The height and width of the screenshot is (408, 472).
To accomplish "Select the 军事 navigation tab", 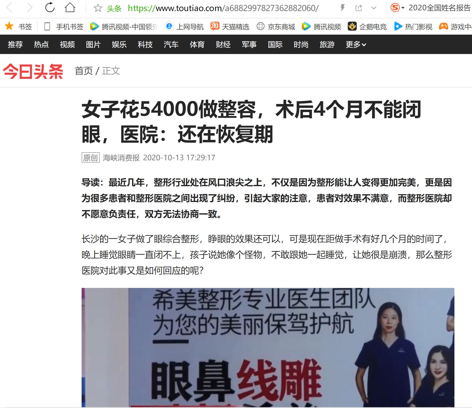I will (x=249, y=44).
